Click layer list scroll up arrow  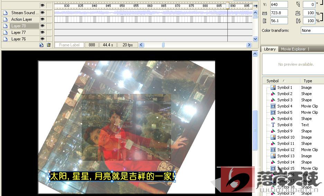pyautogui.click(x=255, y=12)
